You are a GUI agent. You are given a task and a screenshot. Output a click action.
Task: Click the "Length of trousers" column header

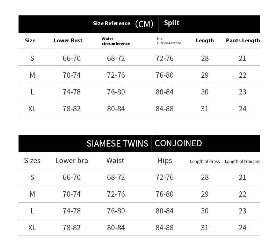pyautogui.click(x=242, y=161)
